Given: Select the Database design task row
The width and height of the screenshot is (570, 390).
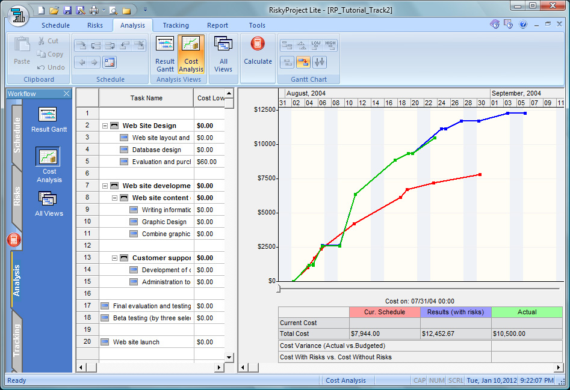Looking at the screenshot, I should [x=156, y=150].
